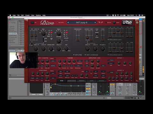Enable the third VCO 2 waveform button
Screen dimensions: 153x114
pos(67,34)
